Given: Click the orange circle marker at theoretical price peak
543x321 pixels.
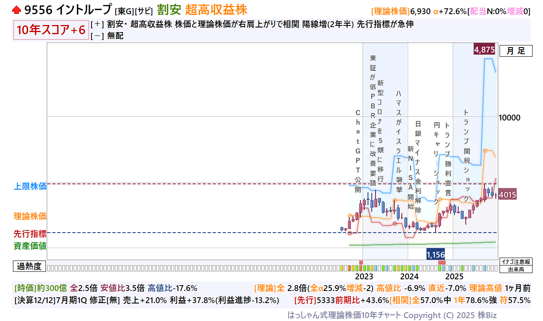Looking at the screenshot, I should (x=485, y=150).
